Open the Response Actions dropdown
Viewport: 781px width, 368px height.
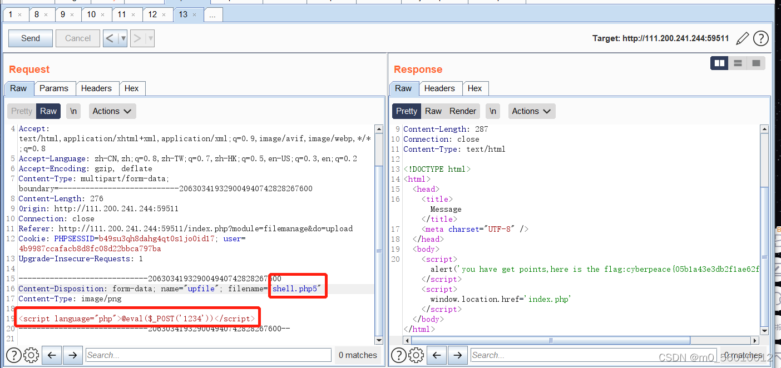click(x=532, y=111)
